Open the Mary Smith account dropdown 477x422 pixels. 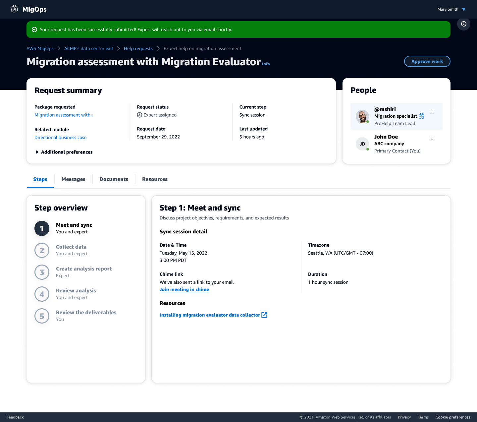451,9
